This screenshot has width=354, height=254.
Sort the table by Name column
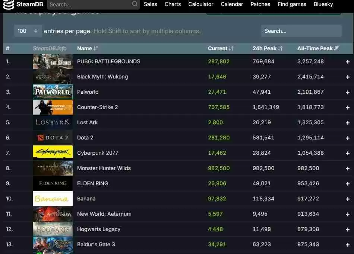click(88, 48)
